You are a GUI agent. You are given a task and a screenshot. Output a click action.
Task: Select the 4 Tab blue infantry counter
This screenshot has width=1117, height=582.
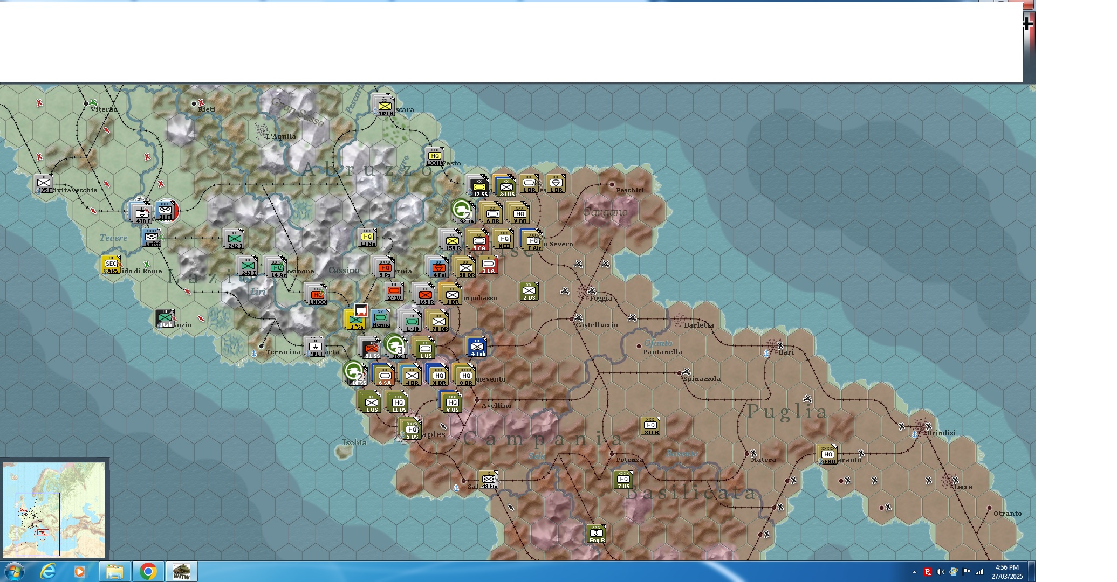coord(477,347)
